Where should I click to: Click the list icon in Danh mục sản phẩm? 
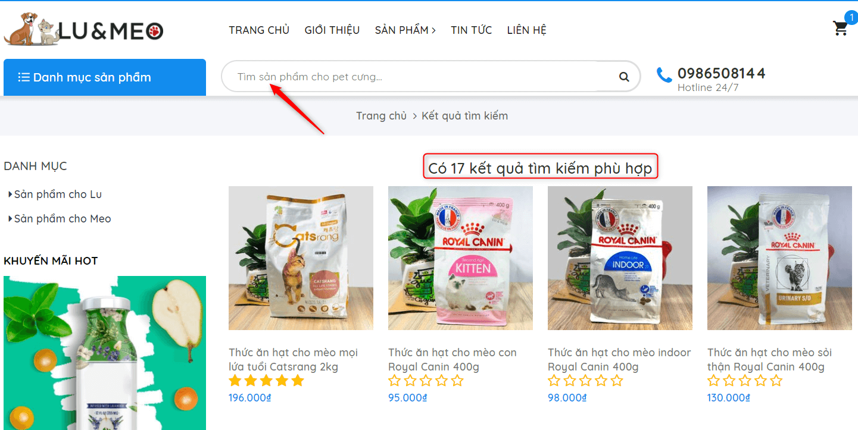(24, 77)
